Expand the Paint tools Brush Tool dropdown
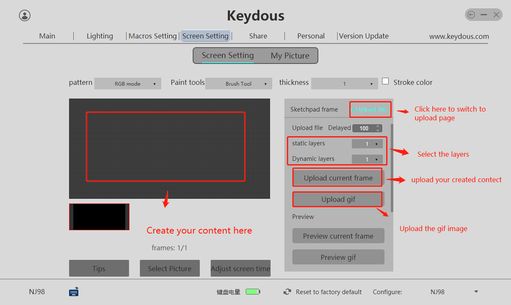Screen dimensions: 511x305 [239, 84]
